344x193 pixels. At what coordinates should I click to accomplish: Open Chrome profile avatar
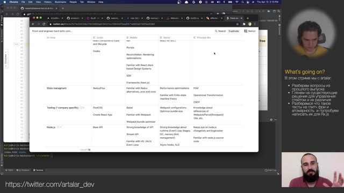[x=249, y=24]
